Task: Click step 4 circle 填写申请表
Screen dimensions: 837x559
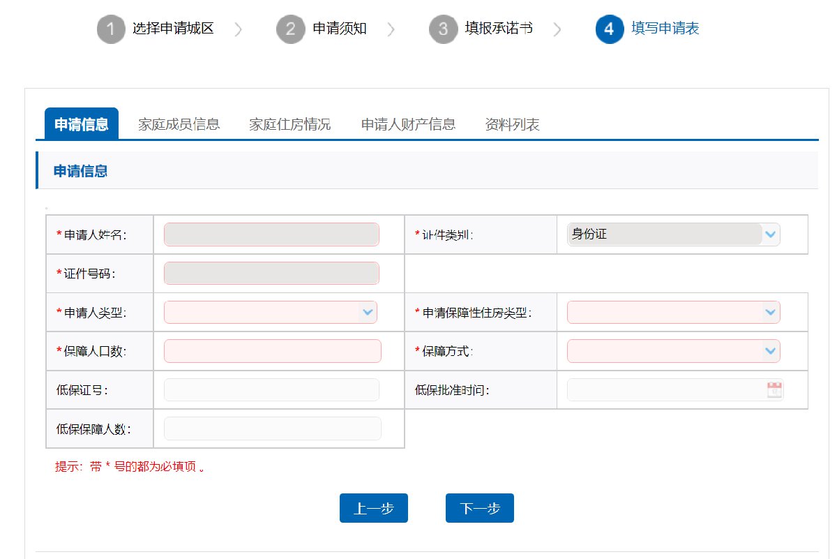Action: (610, 29)
